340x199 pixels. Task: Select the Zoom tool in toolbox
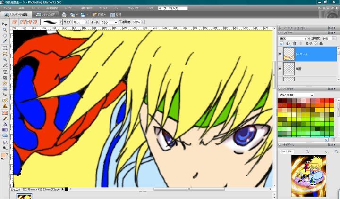[x=5, y=30]
